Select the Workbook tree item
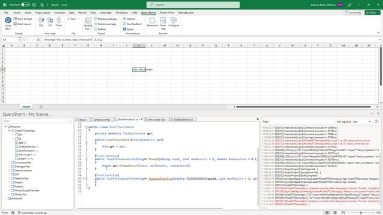This screenshot has height=215, width=383. [x=14, y=198]
